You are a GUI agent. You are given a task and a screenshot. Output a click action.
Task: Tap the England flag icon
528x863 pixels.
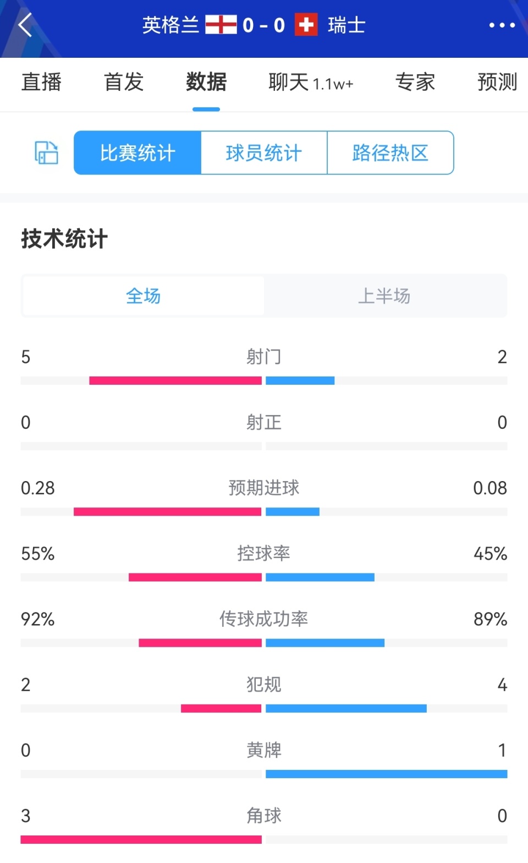[221, 25]
